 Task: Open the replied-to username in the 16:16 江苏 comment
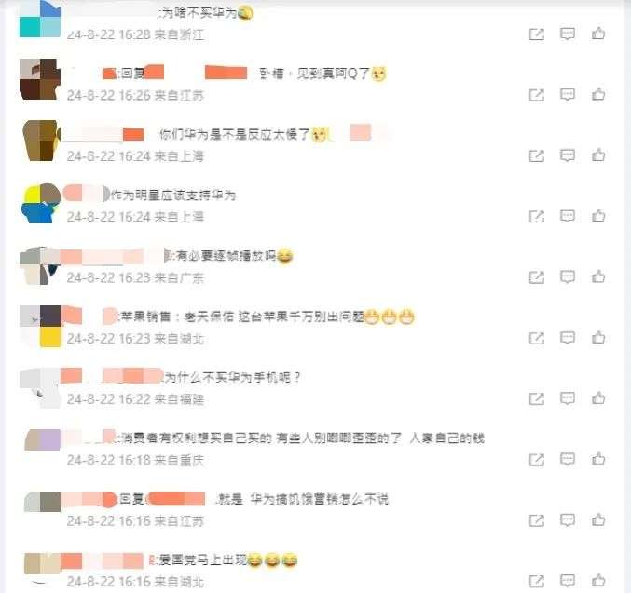click(x=176, y=499)
